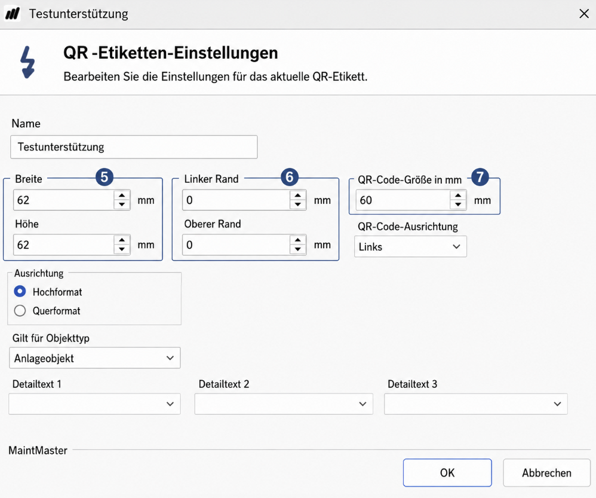Click the Oberer Rand value field

pyautogui.click(x=236, y=245)
